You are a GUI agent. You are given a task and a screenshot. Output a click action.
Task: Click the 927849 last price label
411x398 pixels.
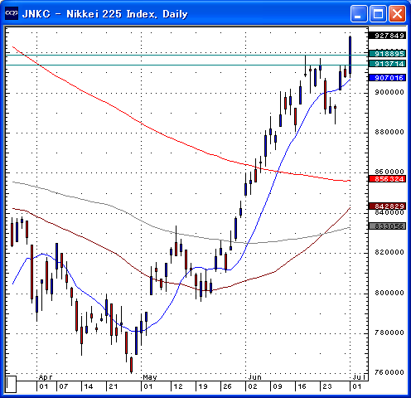pos(387,36)
